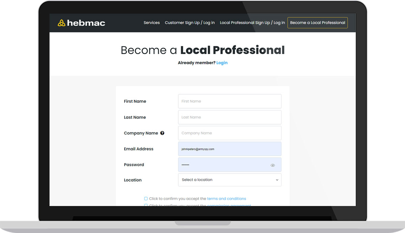This screenshot has height=233, width=405.
Task: Click the hebmac wordmark text in header
Action: tap(86, 23)
